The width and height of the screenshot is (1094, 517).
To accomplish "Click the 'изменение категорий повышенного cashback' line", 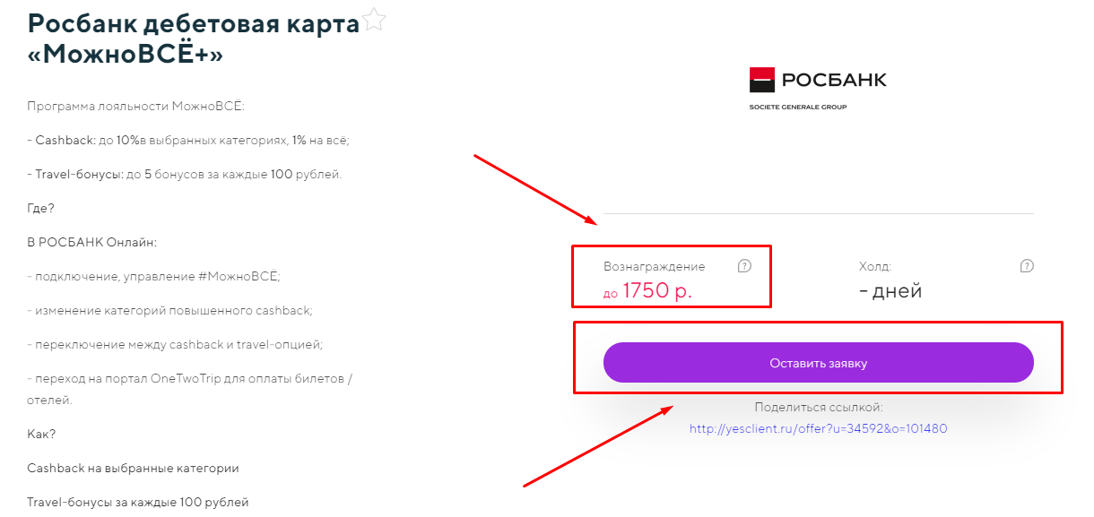I will tap(169, 310).
